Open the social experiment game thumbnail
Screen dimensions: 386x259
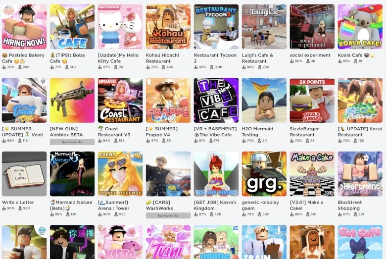click(312, 27)
